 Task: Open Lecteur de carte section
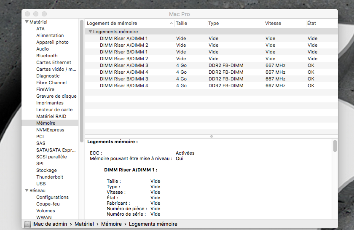[x=54, y=110]
